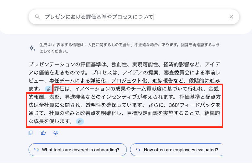Screen dimensions: 252x163
Task: Mark the answer helpful with thumbs up
Action: coord(43,133)
